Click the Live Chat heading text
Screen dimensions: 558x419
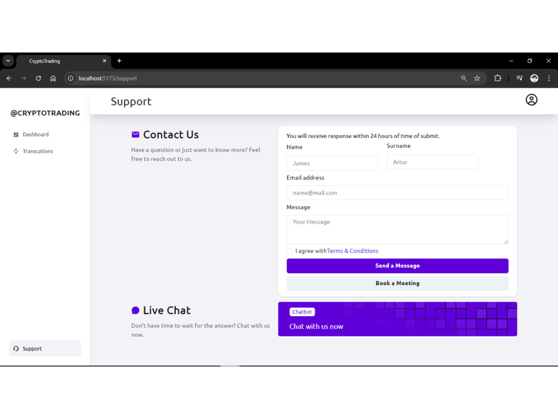[166, 310]
